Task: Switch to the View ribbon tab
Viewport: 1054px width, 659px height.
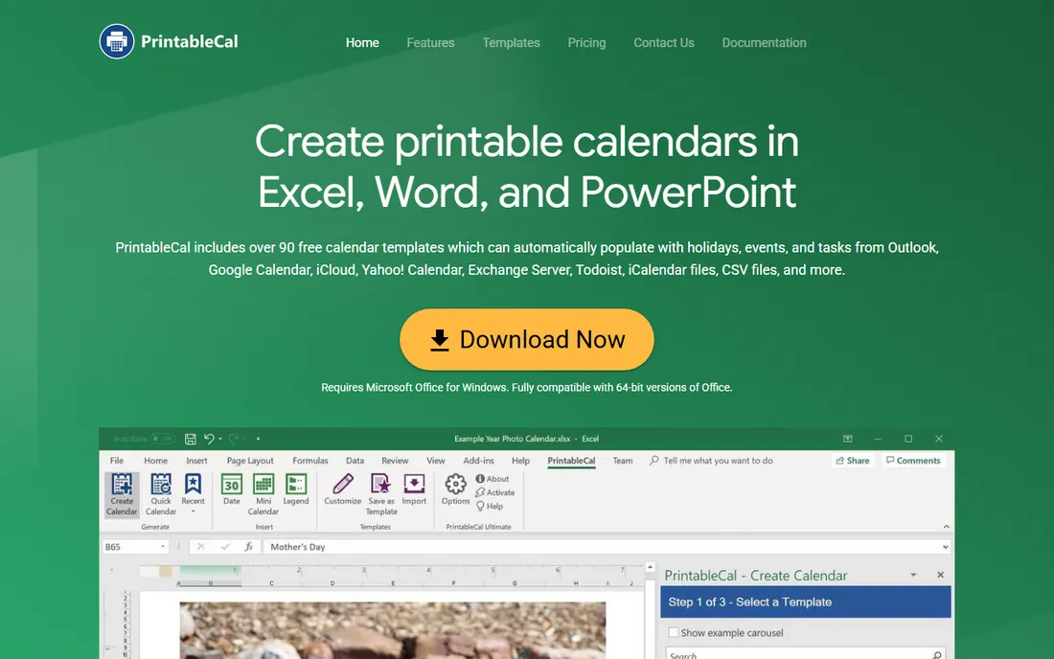Action: pos(436,461)
